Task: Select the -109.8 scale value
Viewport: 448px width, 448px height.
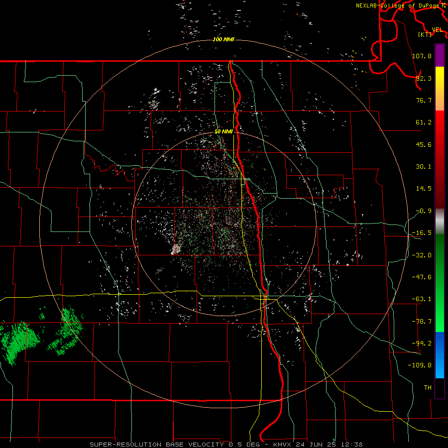Action: coord(420,365)
